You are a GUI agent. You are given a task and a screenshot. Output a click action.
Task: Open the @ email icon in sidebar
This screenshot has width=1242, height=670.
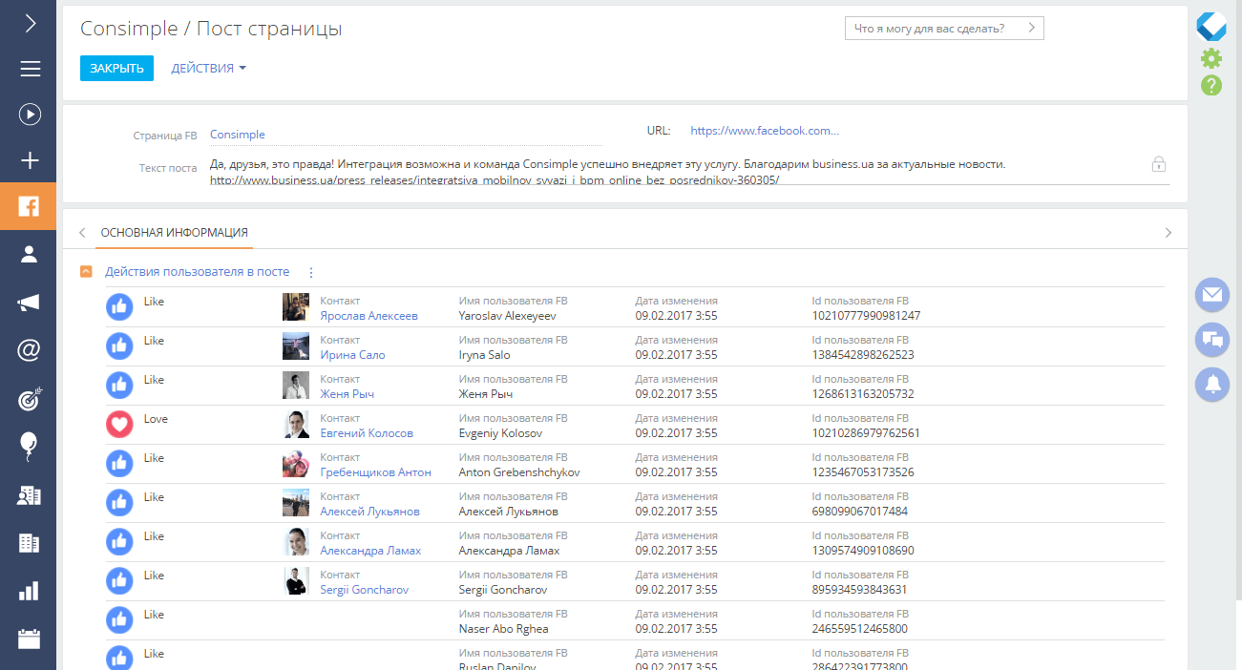(x=30, y=350)
